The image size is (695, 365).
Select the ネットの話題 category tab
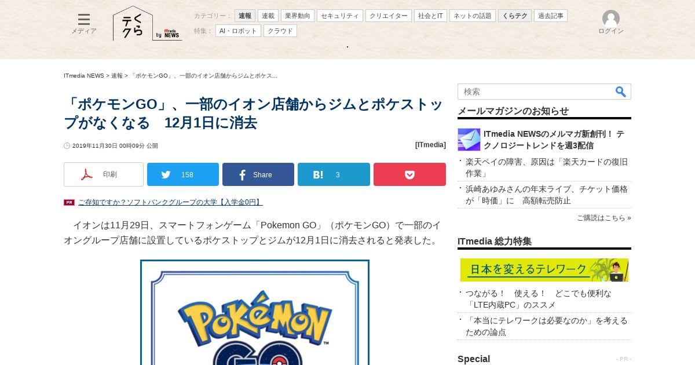(473, 16)
